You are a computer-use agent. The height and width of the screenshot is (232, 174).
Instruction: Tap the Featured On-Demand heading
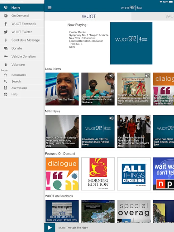click(60, 154)
